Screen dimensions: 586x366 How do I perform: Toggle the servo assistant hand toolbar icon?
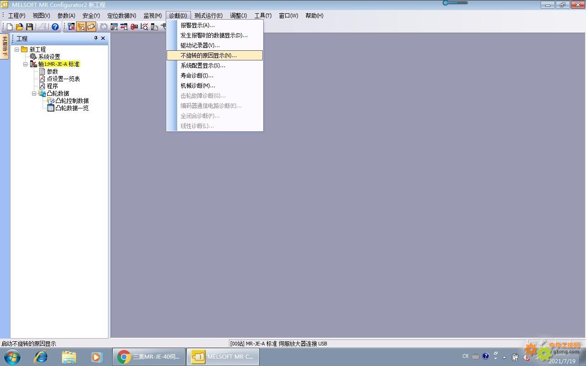pyautogui.click(x=91, y=27)
